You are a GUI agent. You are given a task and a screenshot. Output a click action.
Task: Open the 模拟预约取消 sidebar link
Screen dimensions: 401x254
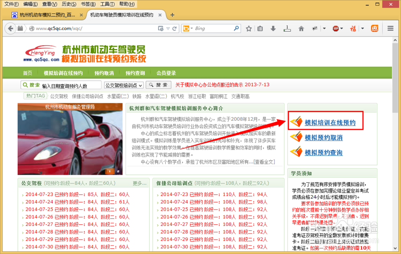(x=324, y=138)
